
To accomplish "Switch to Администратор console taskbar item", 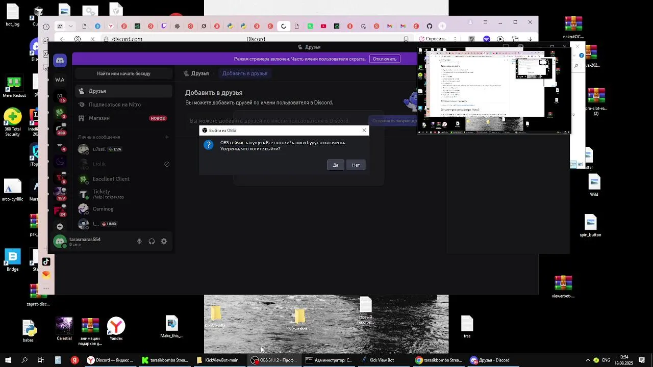I will 329,360.
